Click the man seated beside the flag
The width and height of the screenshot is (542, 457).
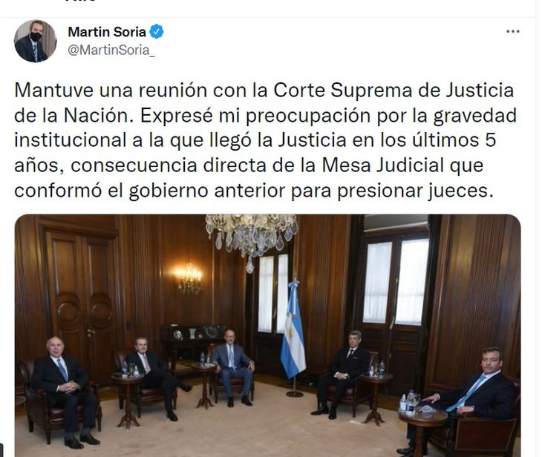pyautogui.click(x=340, y=374)
